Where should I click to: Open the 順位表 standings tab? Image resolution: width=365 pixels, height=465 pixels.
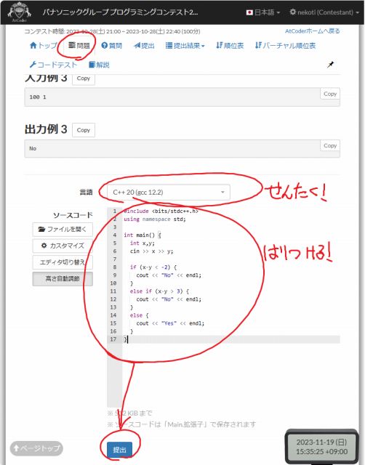(x=230, y=46)
